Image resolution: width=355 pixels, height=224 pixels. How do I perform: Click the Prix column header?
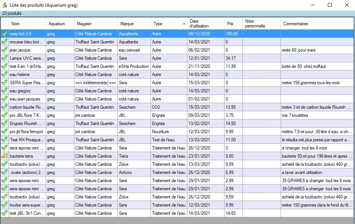[233, 23]
